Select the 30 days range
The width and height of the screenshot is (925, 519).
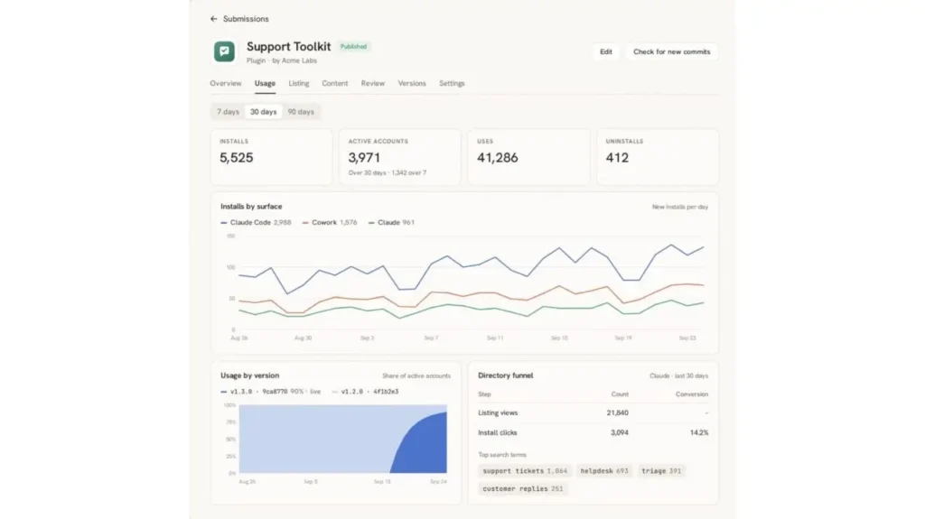263,111
